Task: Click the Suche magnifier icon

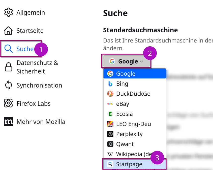Action: (x=8, y=49)
